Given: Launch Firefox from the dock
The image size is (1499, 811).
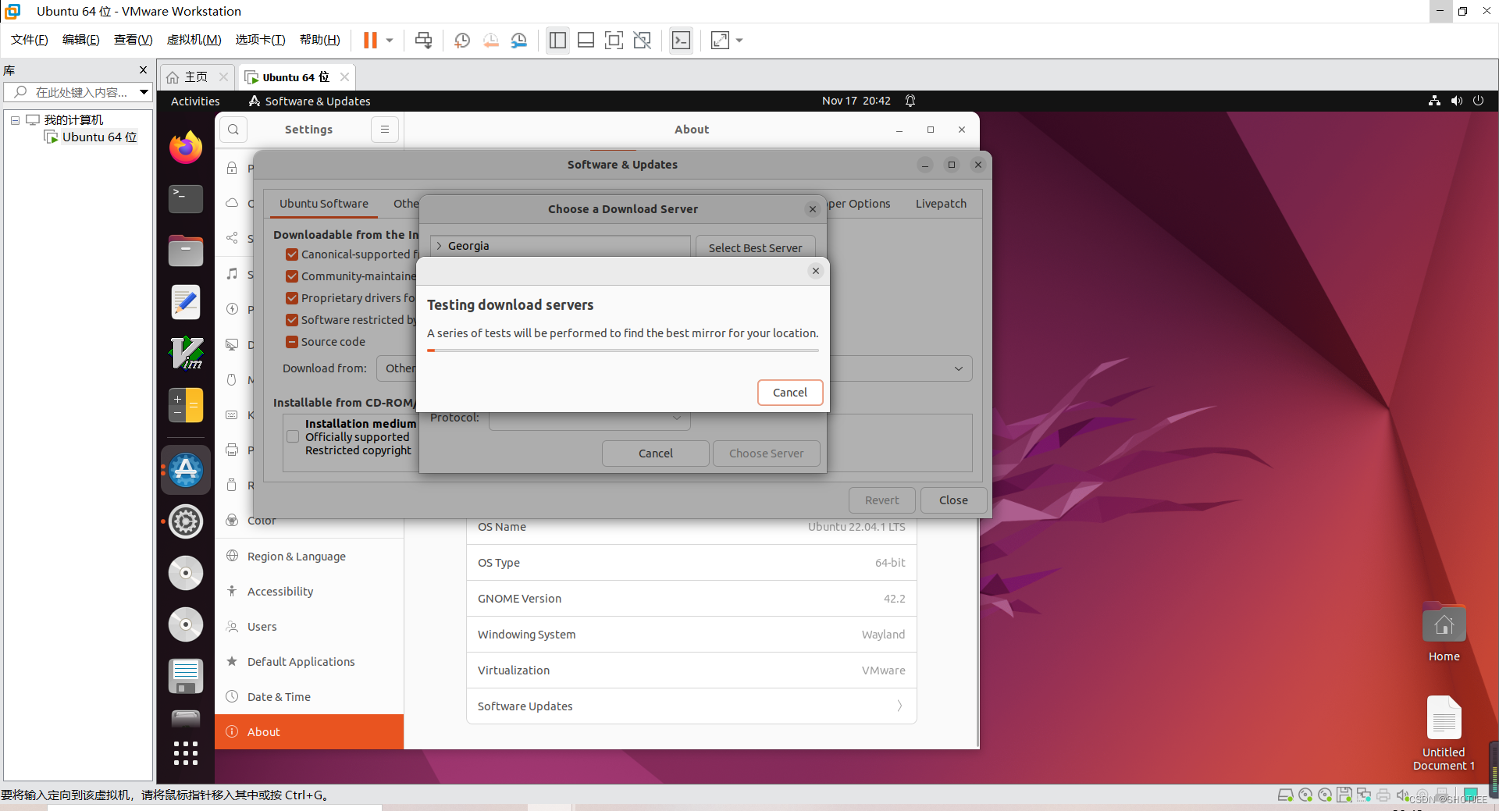Looking at the screenshot, I should [186, 148].
